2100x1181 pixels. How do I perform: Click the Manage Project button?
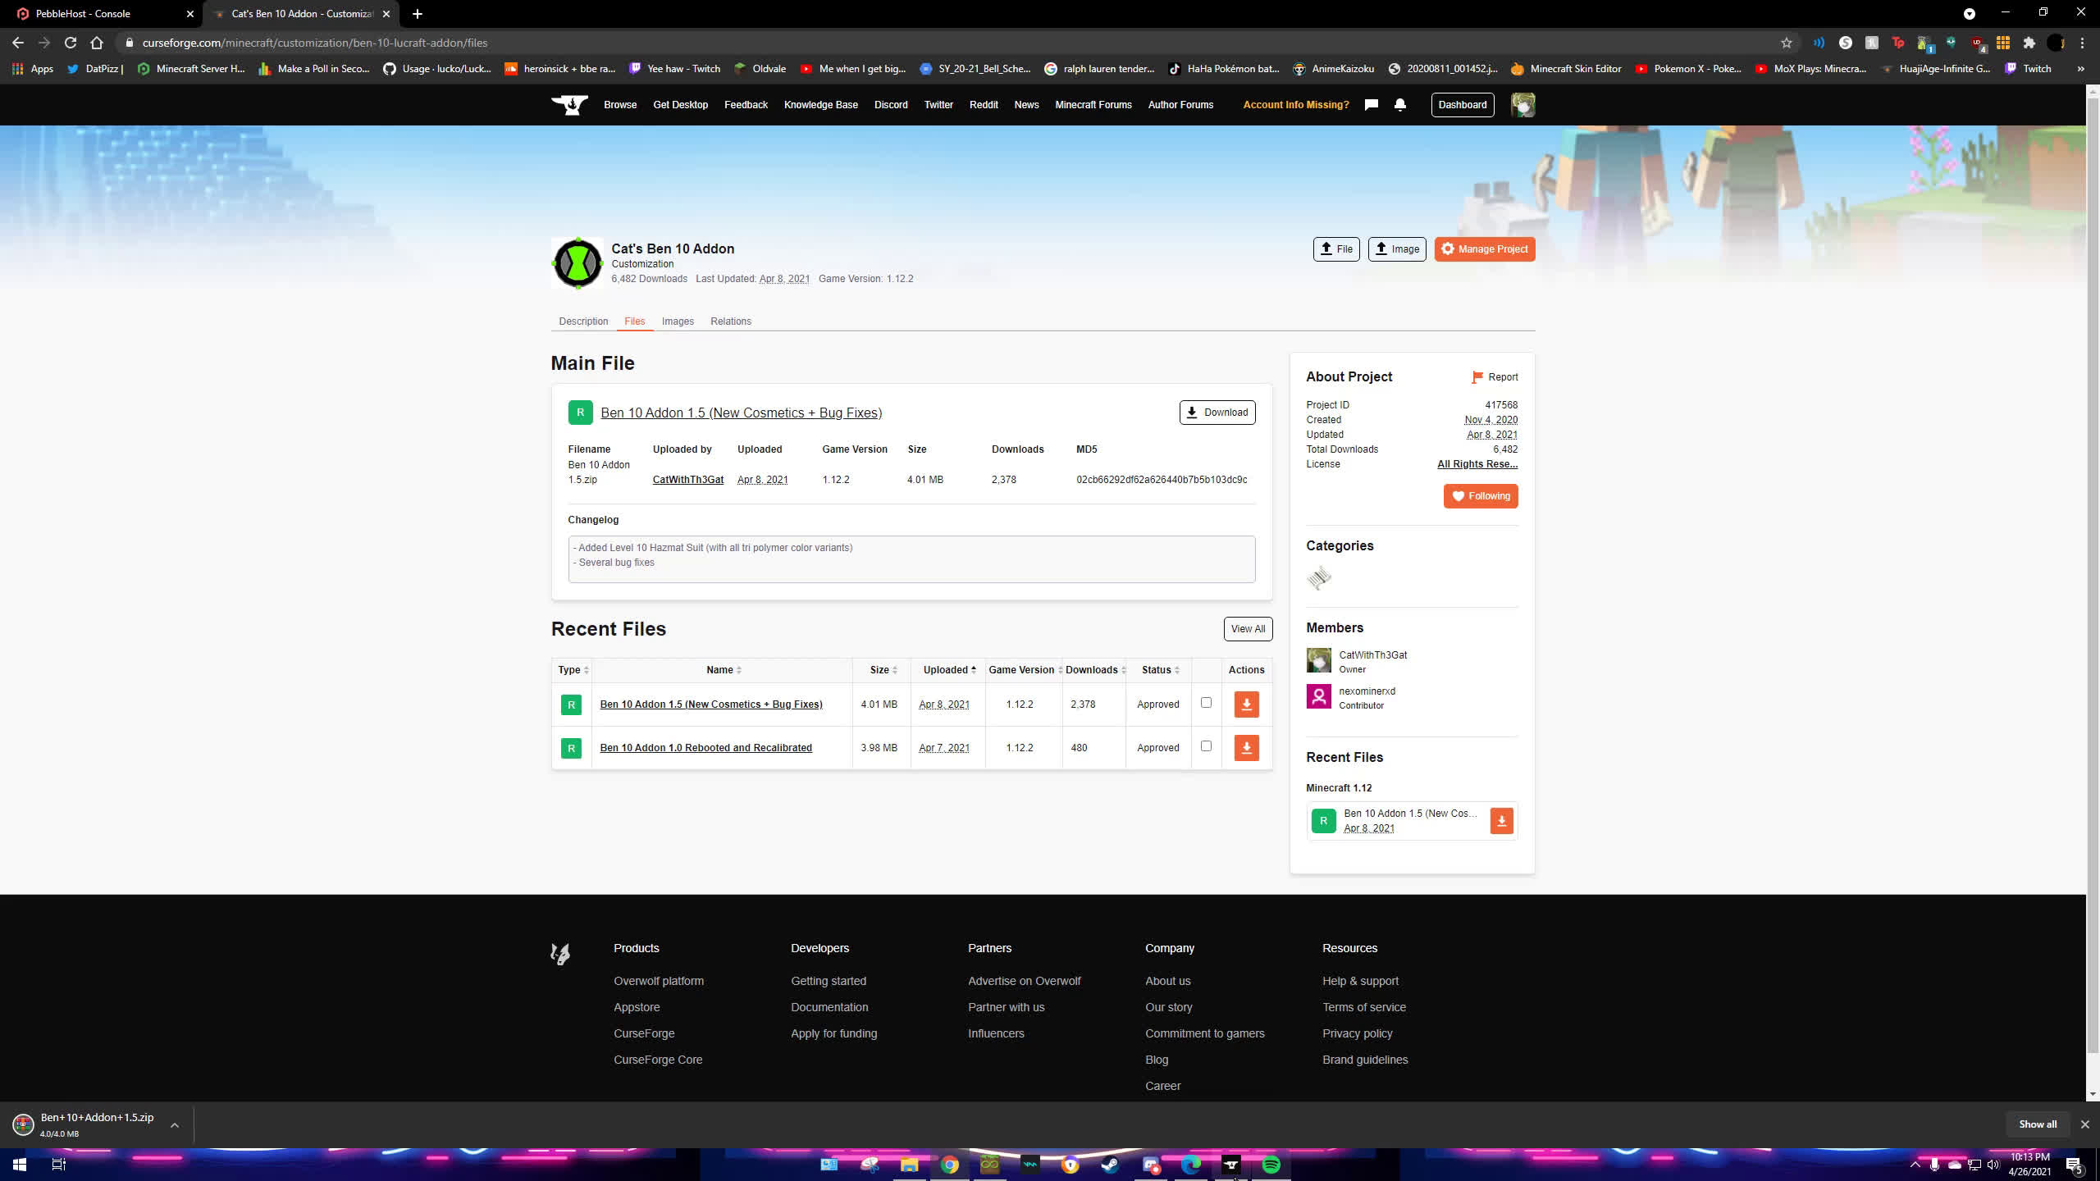(x=1485, y=249)
